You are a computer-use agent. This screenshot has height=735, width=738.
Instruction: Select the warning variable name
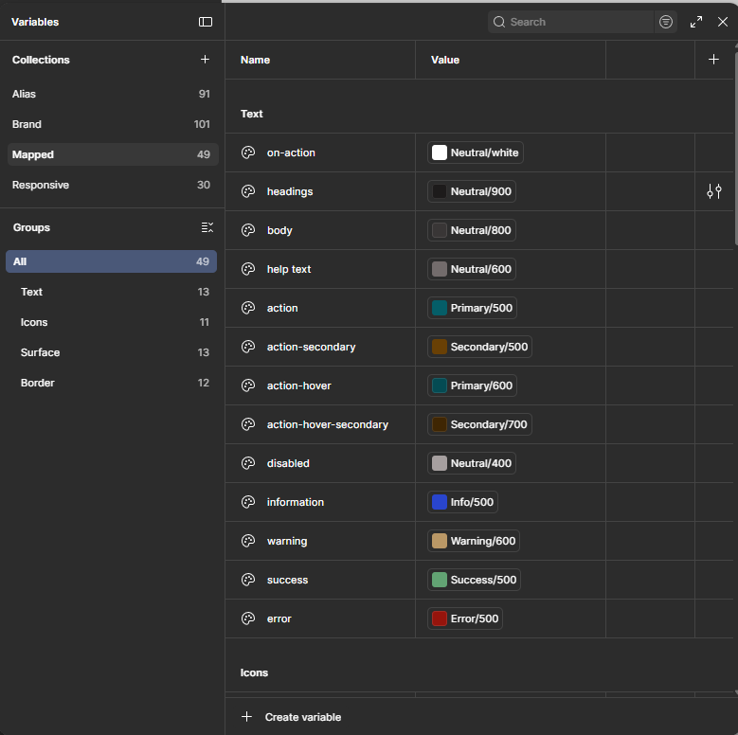[x=287, y=541]
